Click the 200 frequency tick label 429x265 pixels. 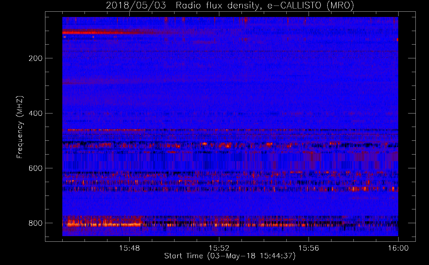point(36,58)
